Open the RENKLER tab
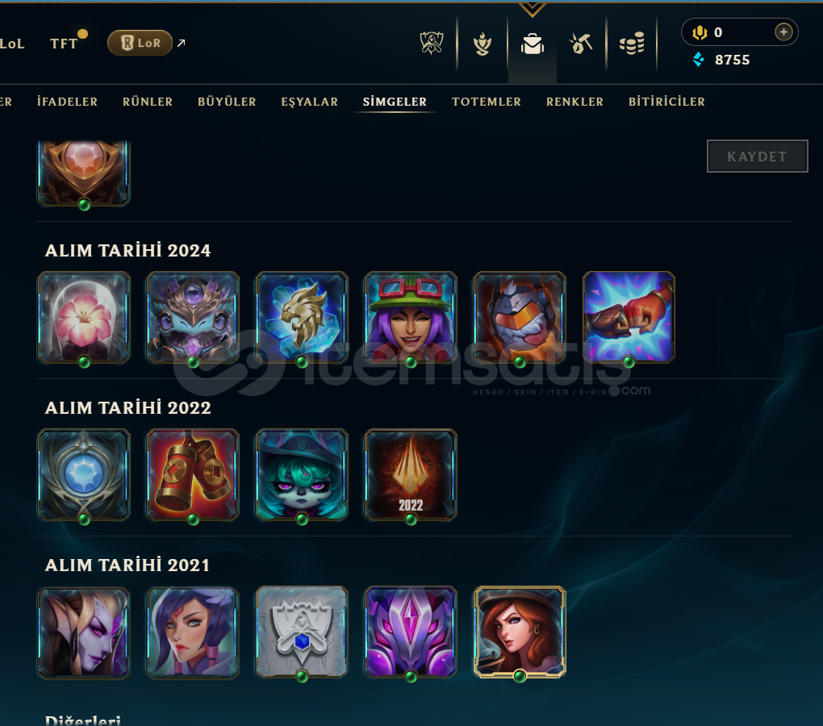 574,102
